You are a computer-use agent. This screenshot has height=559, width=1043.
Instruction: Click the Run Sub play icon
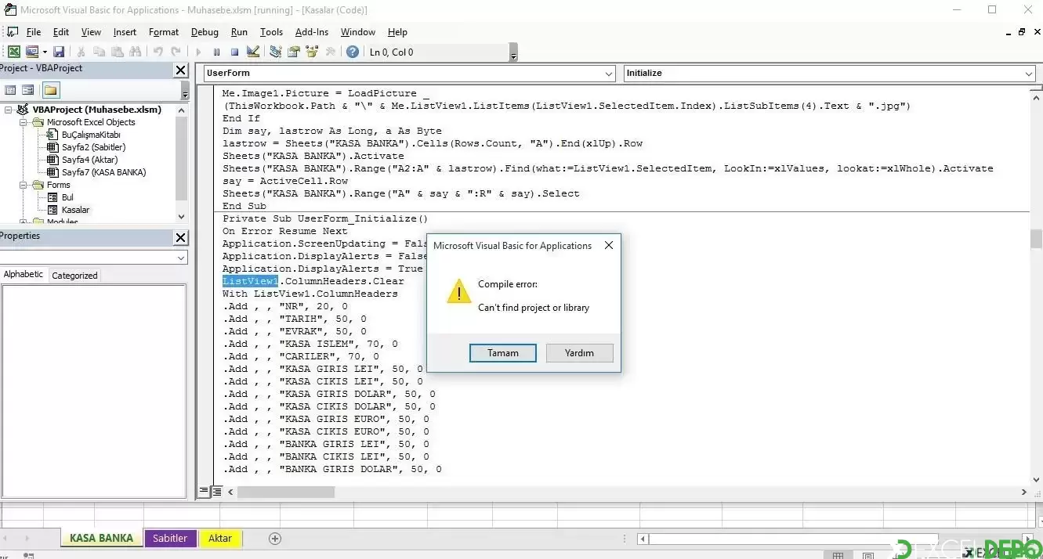tap(198, 52)
